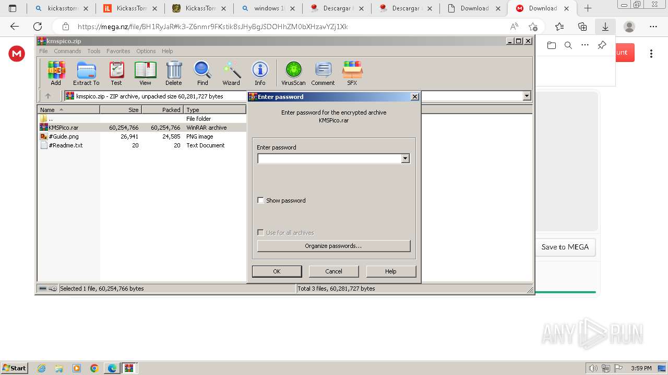Open Edge favorites star icon
The width and height of the screenshot is (668, 375).
[559, 27]
